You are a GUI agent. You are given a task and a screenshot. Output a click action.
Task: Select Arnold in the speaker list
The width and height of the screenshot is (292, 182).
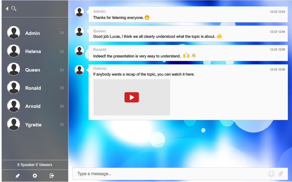click(33, 106)
